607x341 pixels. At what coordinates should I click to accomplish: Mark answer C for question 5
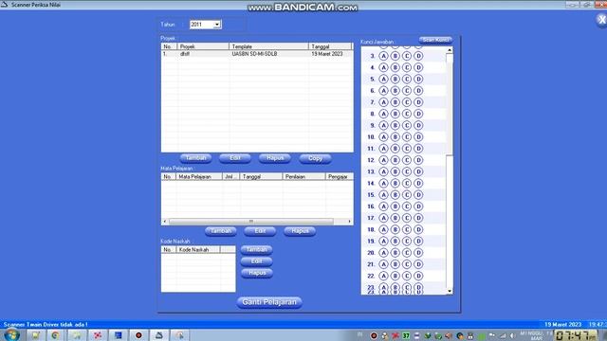[407, 80]
